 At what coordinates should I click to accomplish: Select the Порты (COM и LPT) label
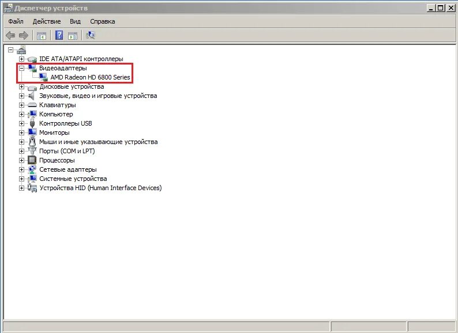click(67, 151)
